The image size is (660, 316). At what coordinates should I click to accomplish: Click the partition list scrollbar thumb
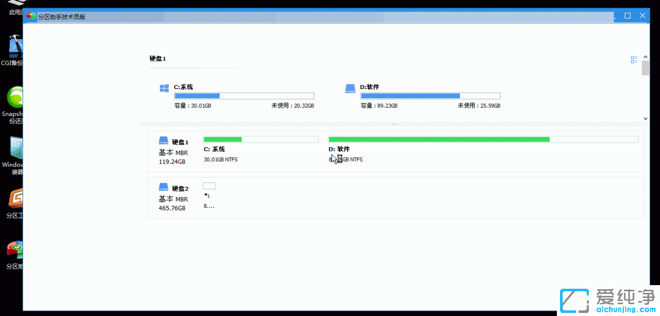pyautogui.click(x=646, y=68)
